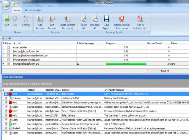The width and height of the screenshot is (189, 140).
Task: Click the Hard type icon for aishahtan row
Action: pyautogui.click(x=10, y=103)
